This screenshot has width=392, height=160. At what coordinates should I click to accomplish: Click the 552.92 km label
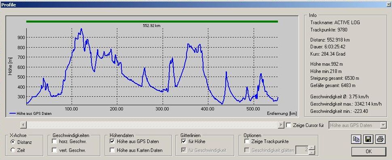151,25
